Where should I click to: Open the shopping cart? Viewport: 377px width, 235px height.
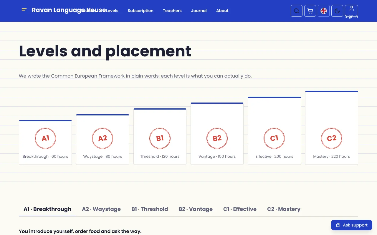coord(310,11)
